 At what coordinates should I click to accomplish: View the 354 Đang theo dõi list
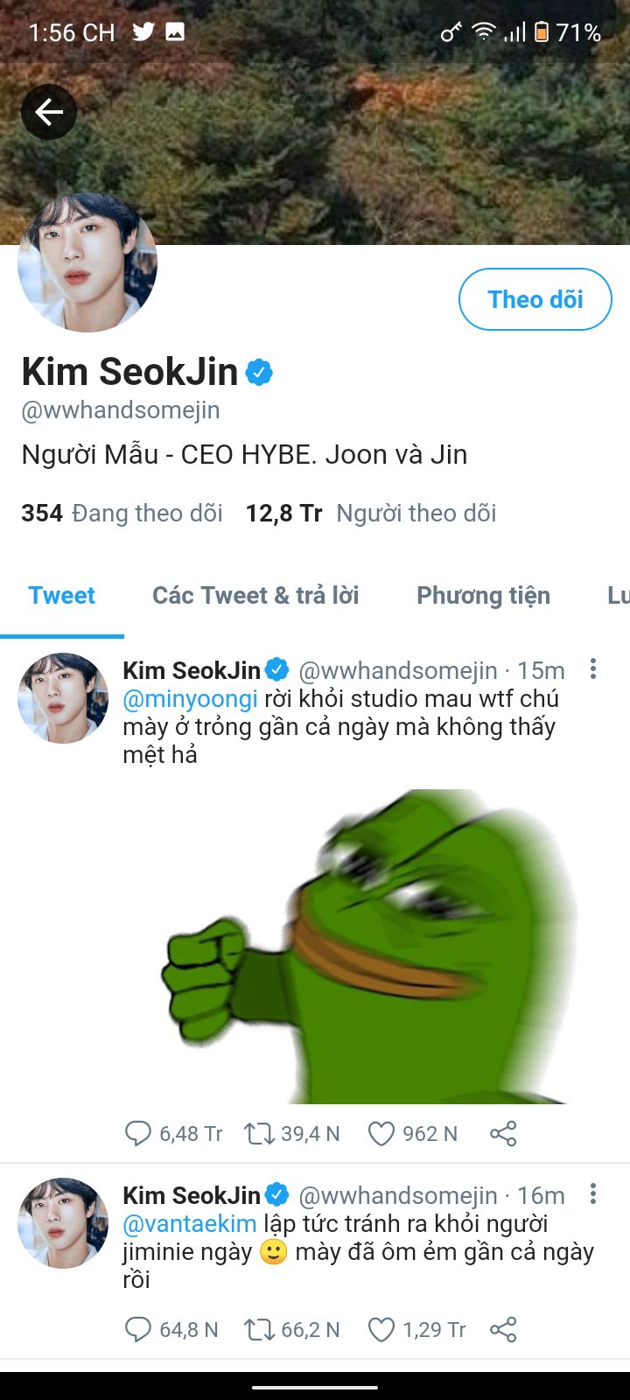point(122,513)
